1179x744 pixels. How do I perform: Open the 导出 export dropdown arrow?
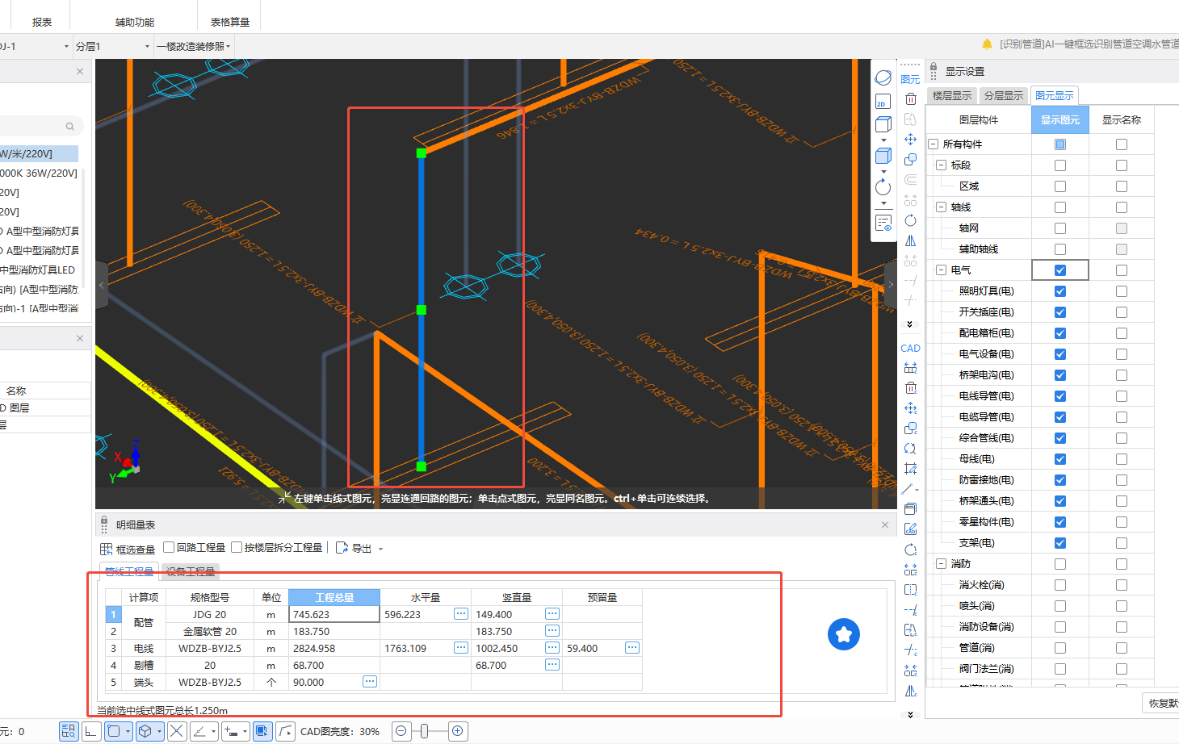[380, 549]
